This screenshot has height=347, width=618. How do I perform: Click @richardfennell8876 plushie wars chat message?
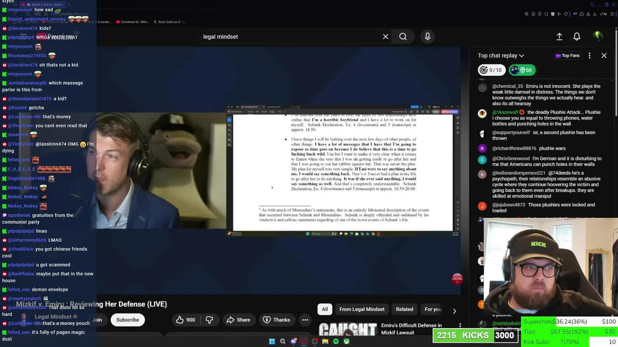pyautogui.click(x=529, y=148)
